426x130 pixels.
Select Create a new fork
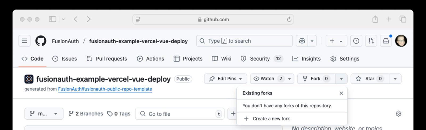coord(271,119)
